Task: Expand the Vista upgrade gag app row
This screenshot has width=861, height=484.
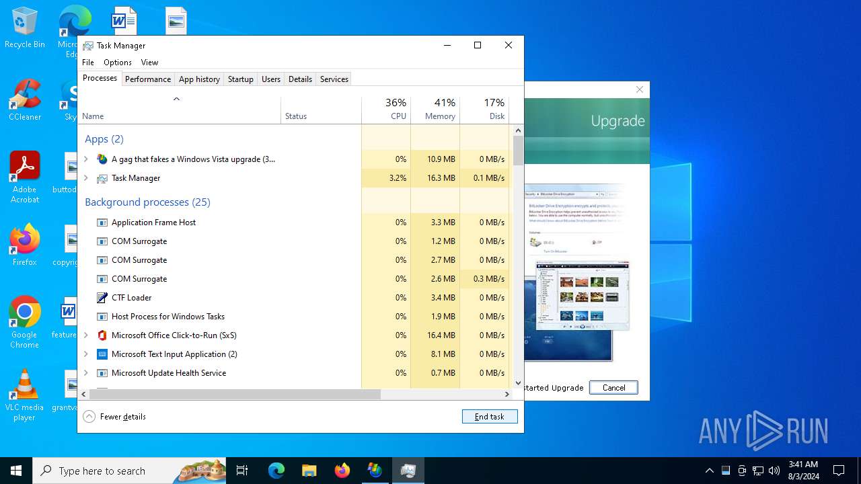Action: (85, 159)
